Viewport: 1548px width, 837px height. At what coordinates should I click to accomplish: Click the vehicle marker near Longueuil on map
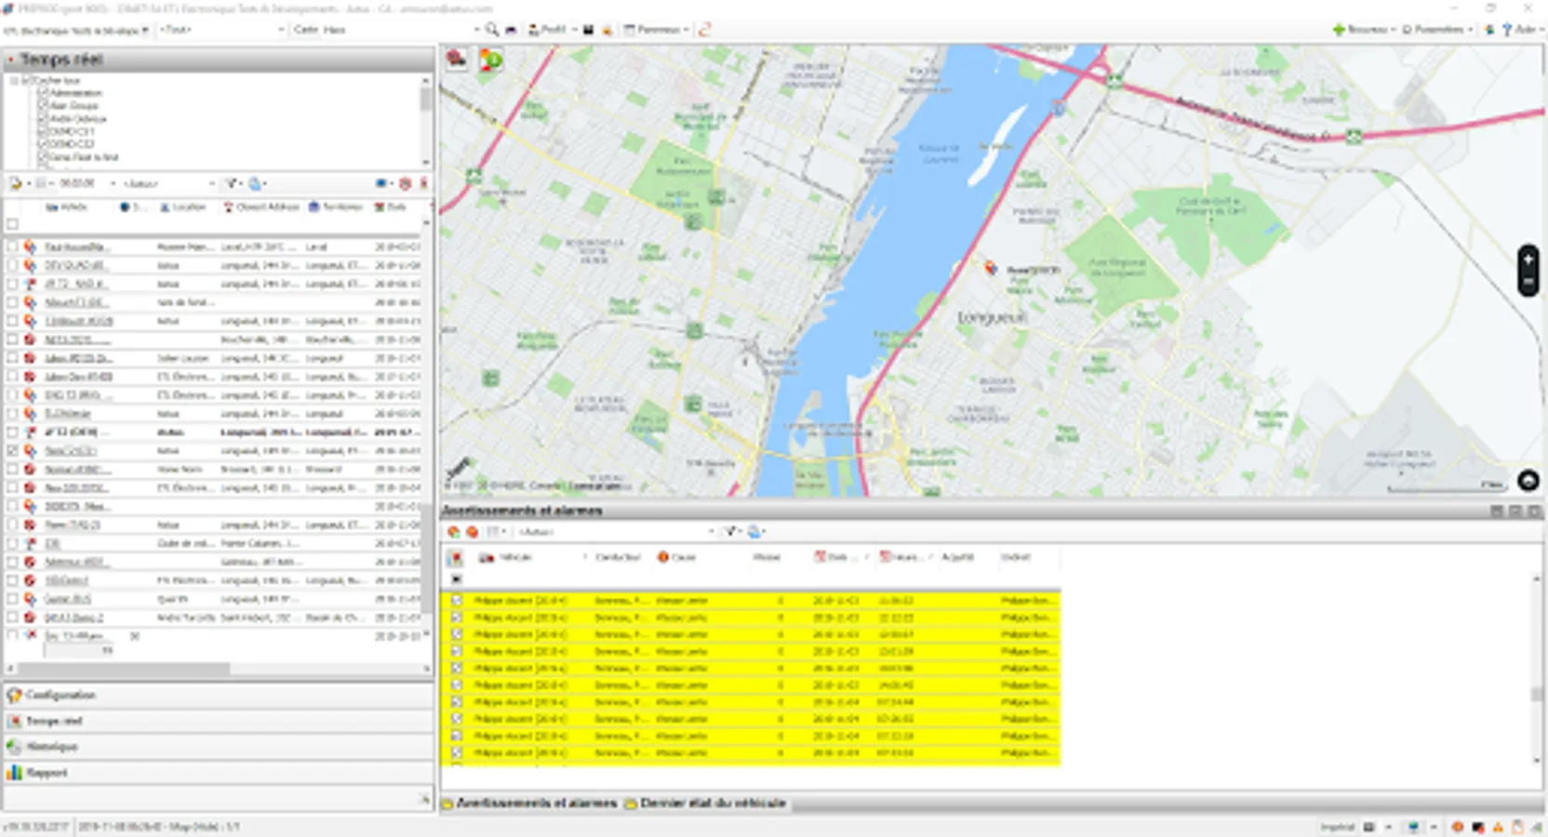[x=992, y=269]
